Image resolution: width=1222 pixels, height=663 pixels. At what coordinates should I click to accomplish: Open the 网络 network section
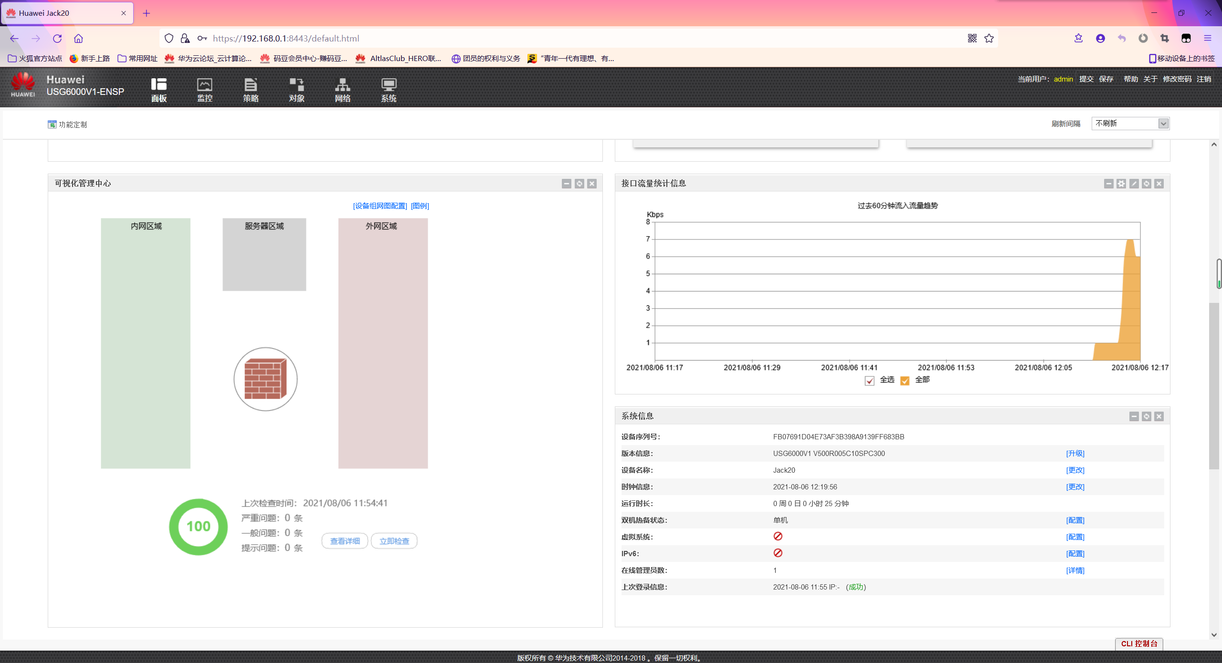tap(342, 90)
